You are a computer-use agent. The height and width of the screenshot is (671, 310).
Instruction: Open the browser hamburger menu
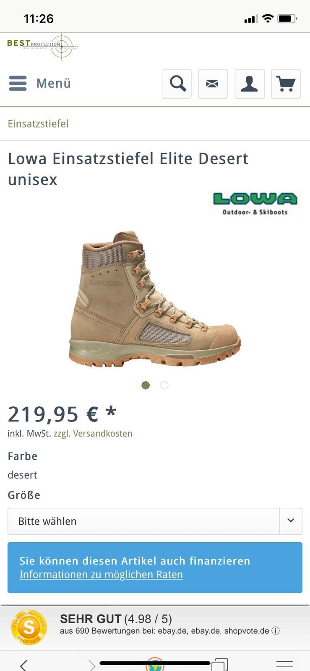click(284, 664)
